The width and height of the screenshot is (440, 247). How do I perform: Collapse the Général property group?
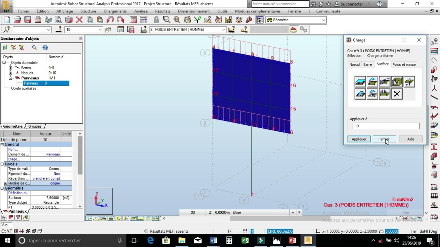click(x=2, y=145)
